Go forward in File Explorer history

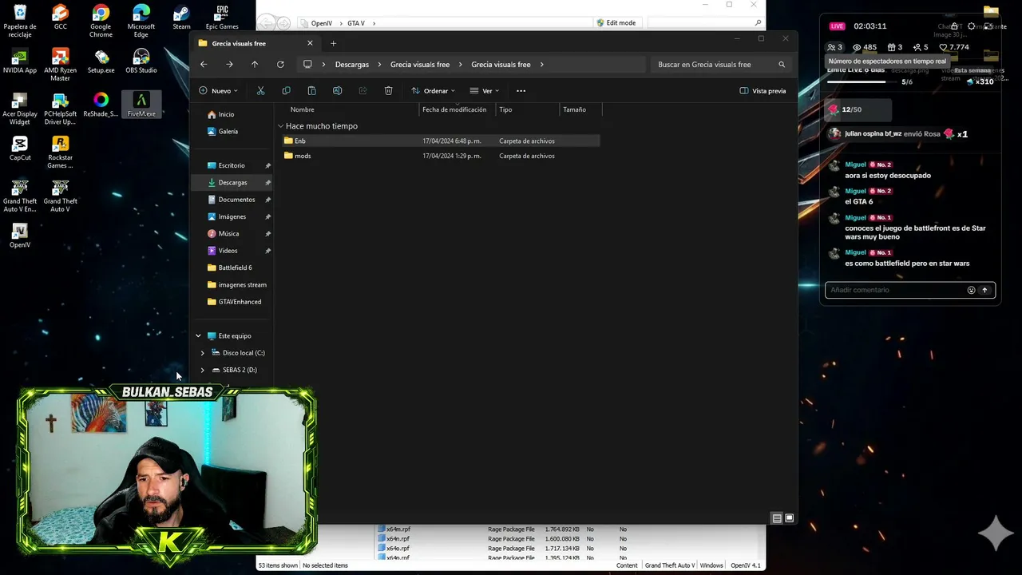click(229, 65)
